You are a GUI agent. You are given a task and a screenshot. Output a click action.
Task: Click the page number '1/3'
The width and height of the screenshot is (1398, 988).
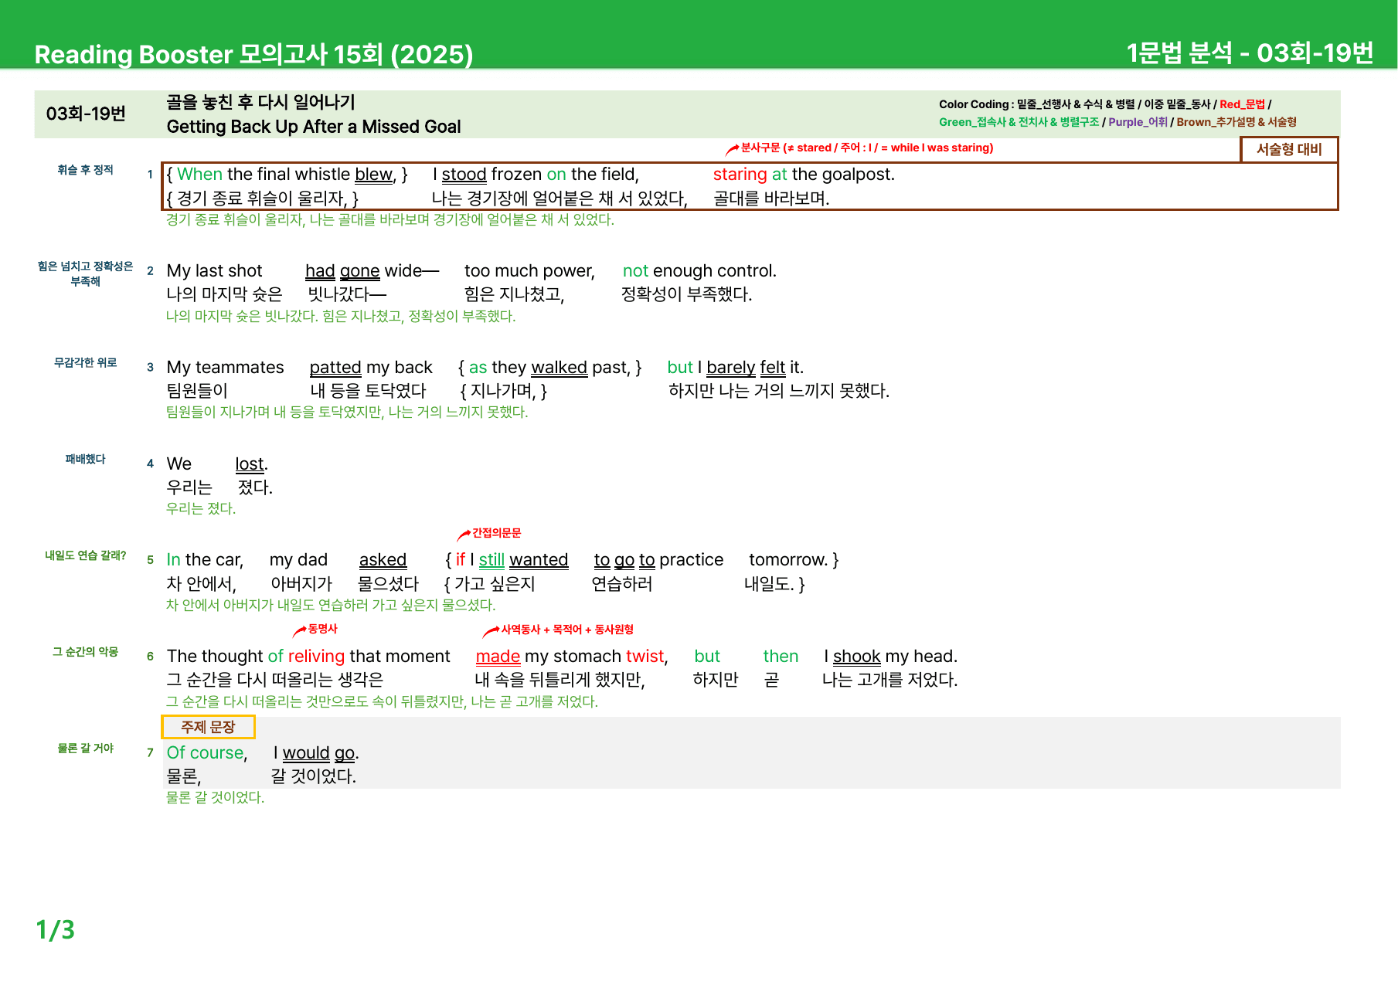coord(55,930)
